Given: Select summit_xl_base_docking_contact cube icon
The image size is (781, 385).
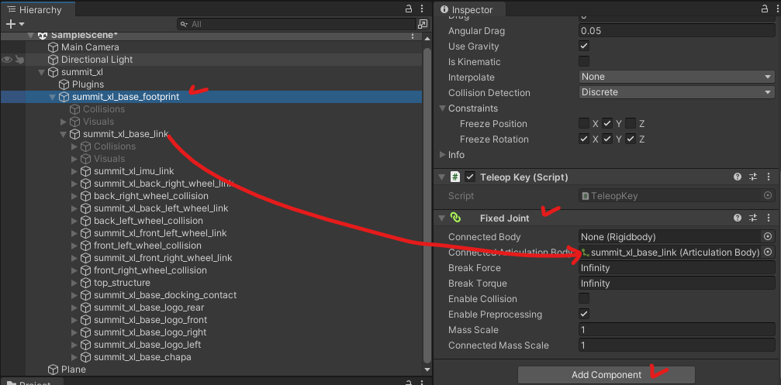Looking at the screenshot, I should pos(86,295).
